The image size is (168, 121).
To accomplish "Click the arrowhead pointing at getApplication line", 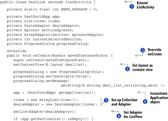I will pyautogui.click(x=139, y=92).
